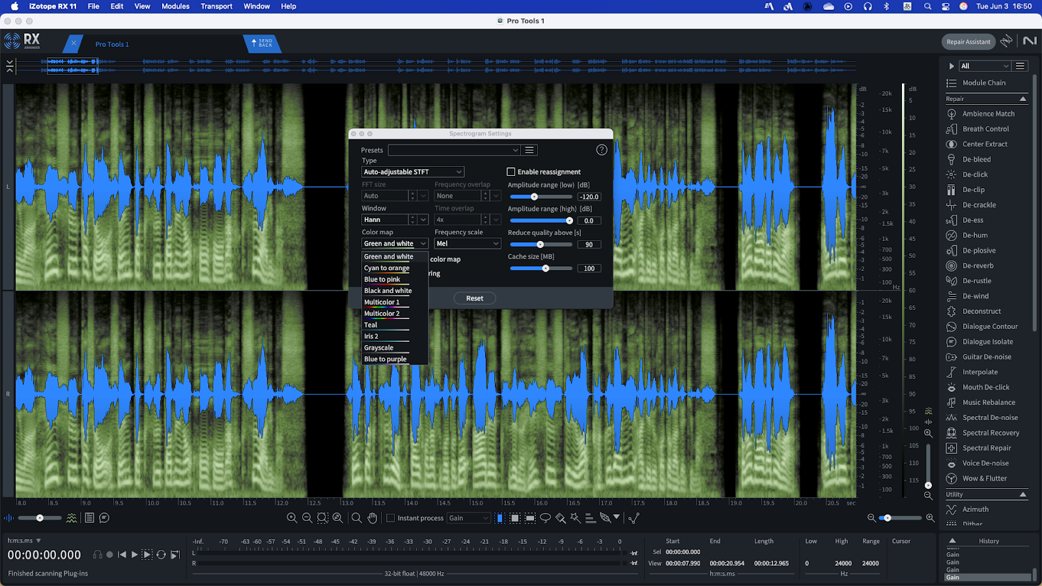Click the Reset button
1042x586 pixels.
coord(475,298)
